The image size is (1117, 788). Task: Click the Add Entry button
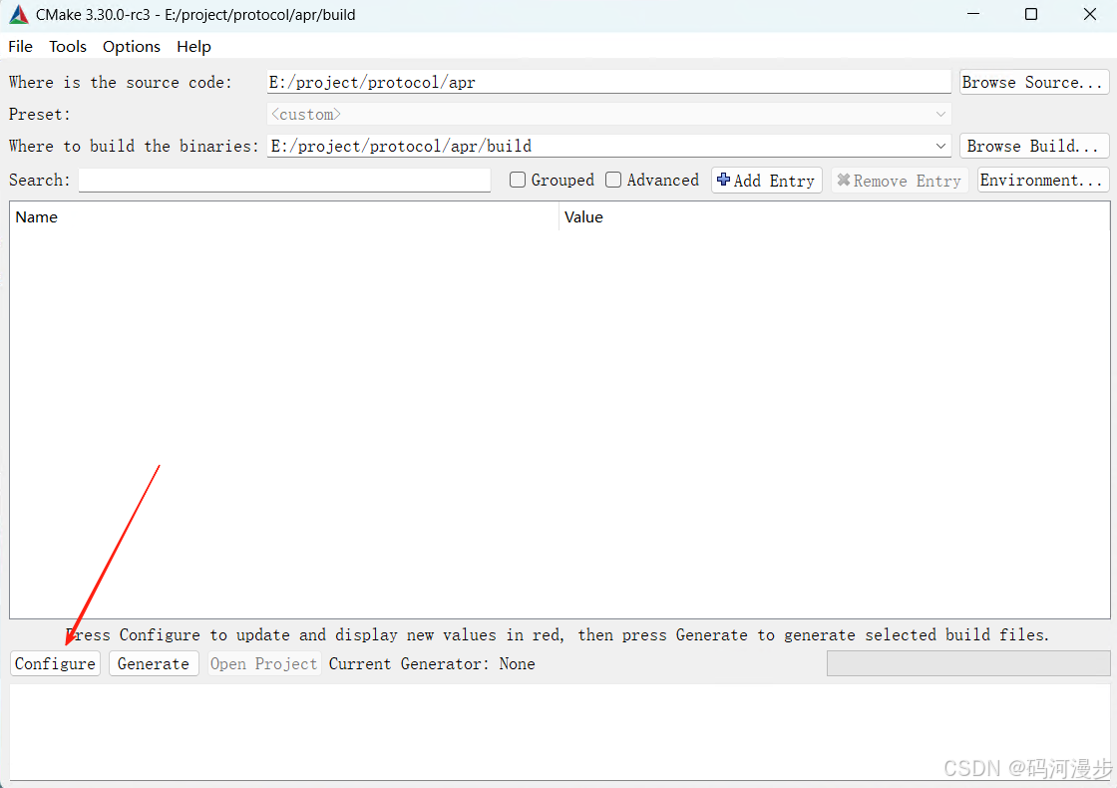(767, 181)
